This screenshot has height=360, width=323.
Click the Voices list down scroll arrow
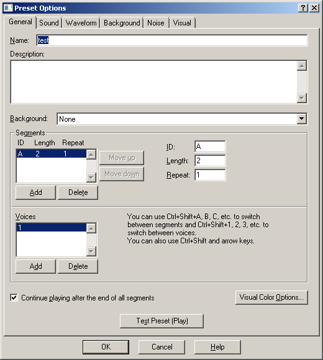click(x=91, y=251)
